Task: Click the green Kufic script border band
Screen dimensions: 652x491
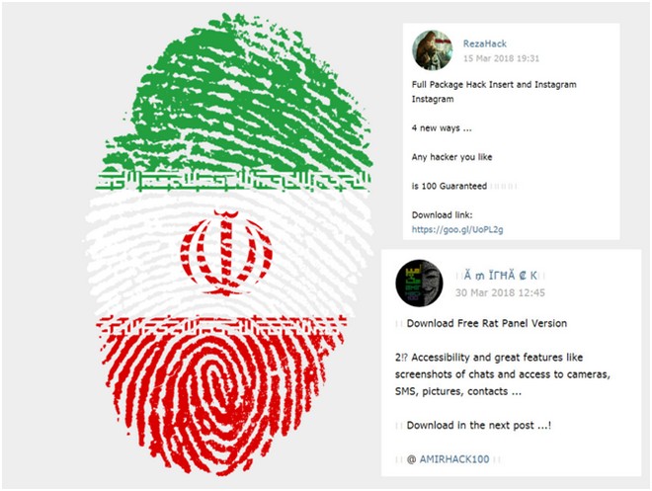Action: [233, 180]
